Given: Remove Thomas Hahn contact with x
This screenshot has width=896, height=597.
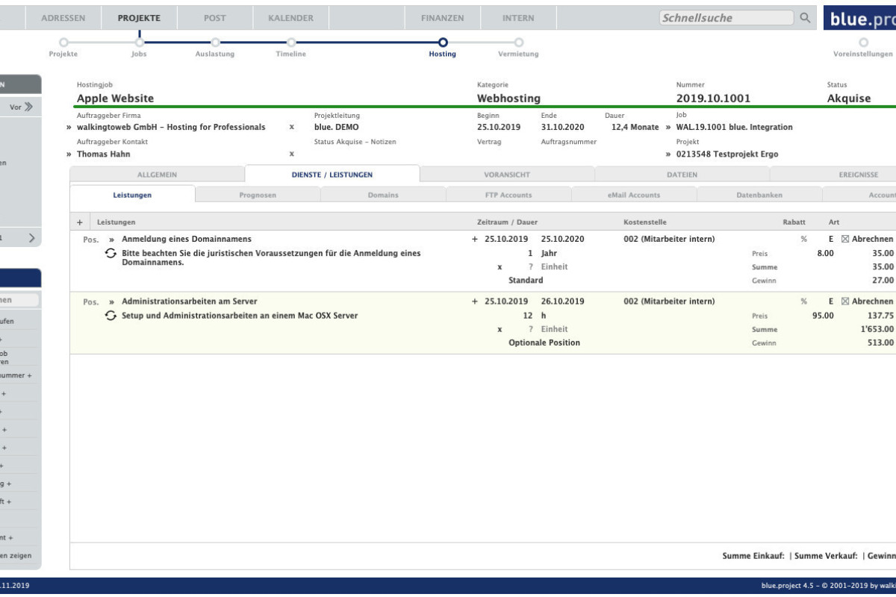Looking at the screenshot, I should point(291,154).
